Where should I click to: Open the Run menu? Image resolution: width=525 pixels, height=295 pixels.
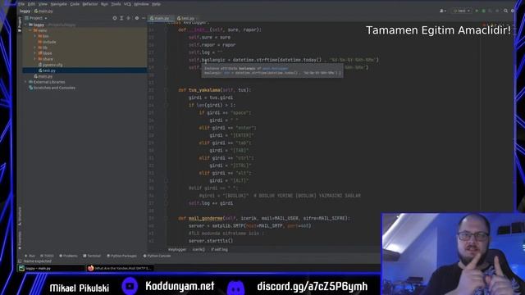pyautogui.click(x=104, y=4)
